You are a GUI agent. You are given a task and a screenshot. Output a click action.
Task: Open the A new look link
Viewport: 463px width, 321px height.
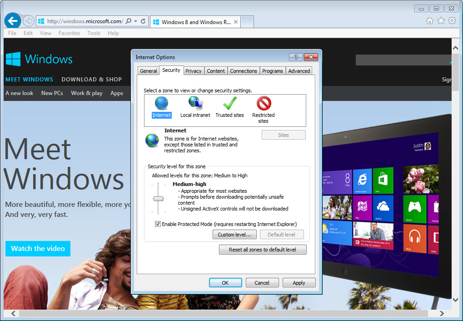tap(19, 93)
